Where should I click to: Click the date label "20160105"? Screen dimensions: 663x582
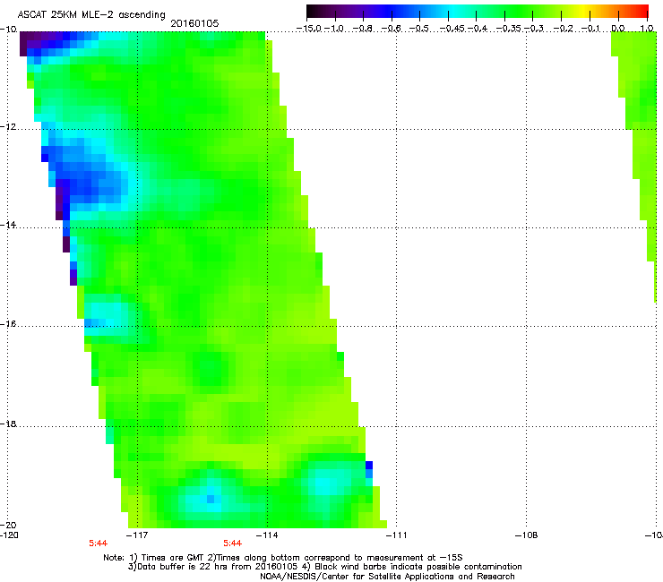coord(194,23)
